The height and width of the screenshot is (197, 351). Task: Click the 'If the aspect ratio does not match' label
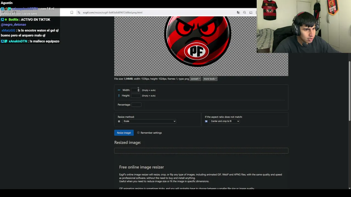coord(223,117)
